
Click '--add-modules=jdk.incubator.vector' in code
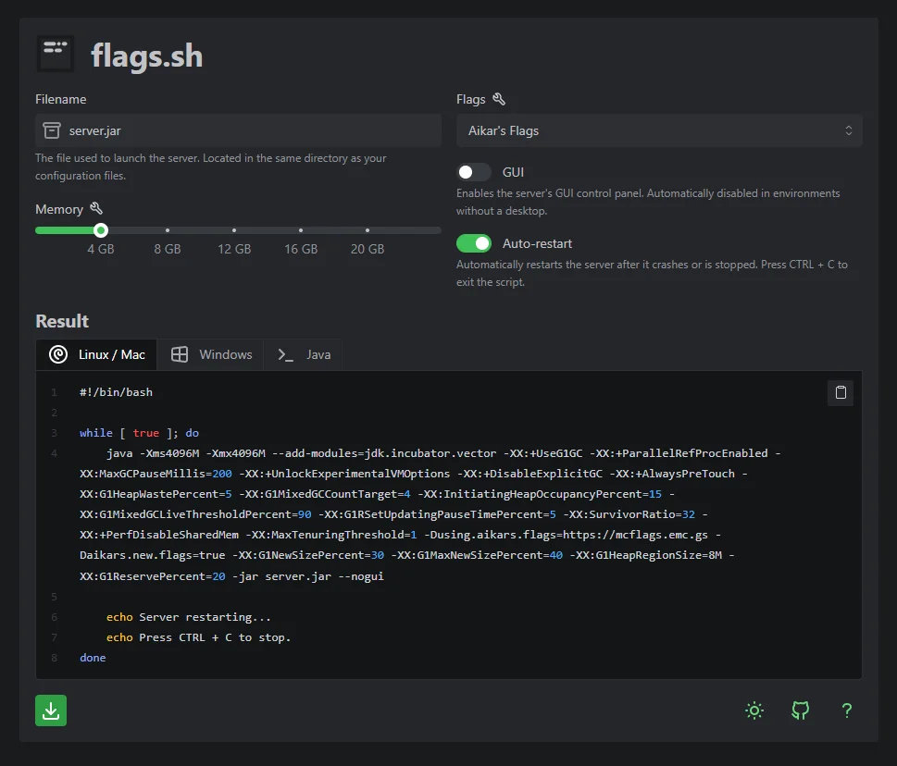point(384,453)
